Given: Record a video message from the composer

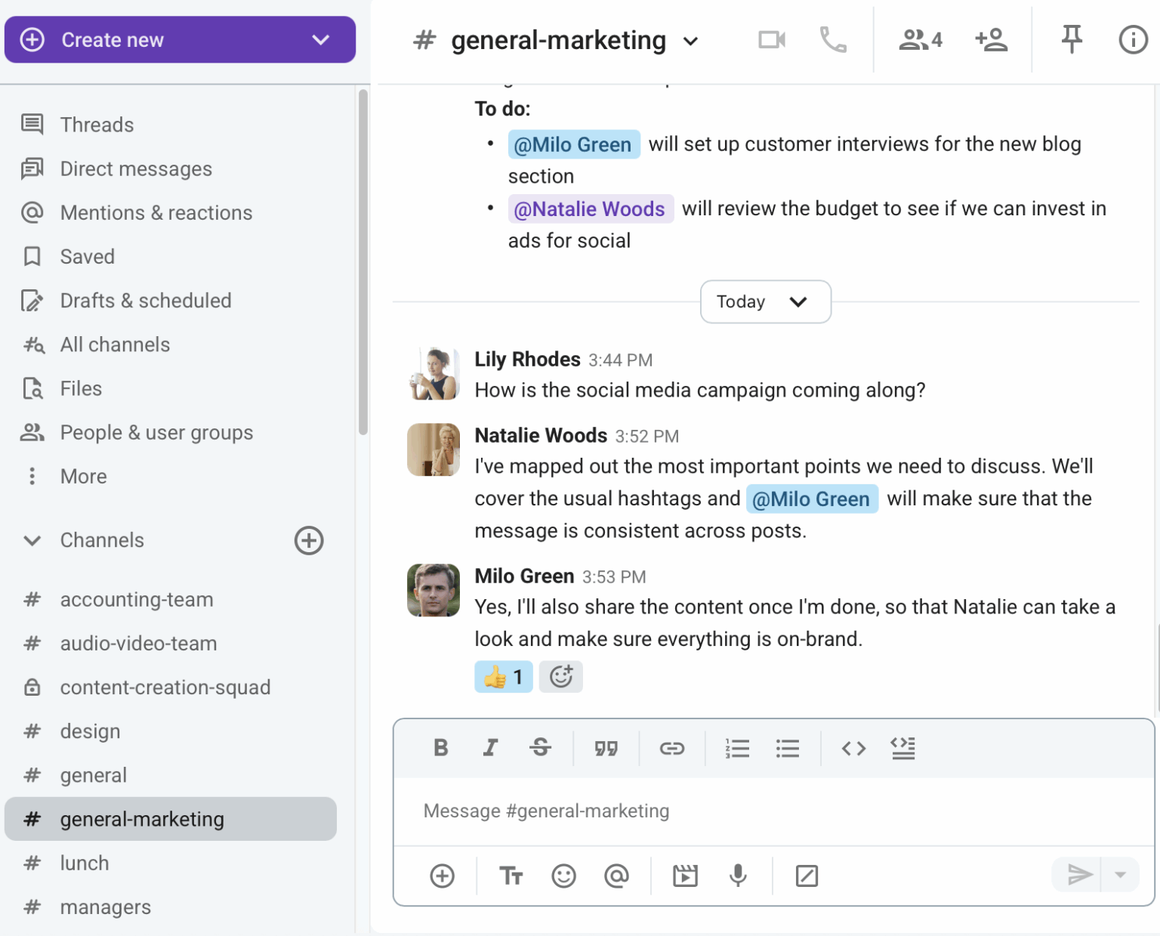Looking at the screenshot, I should (x=685, y=876).
